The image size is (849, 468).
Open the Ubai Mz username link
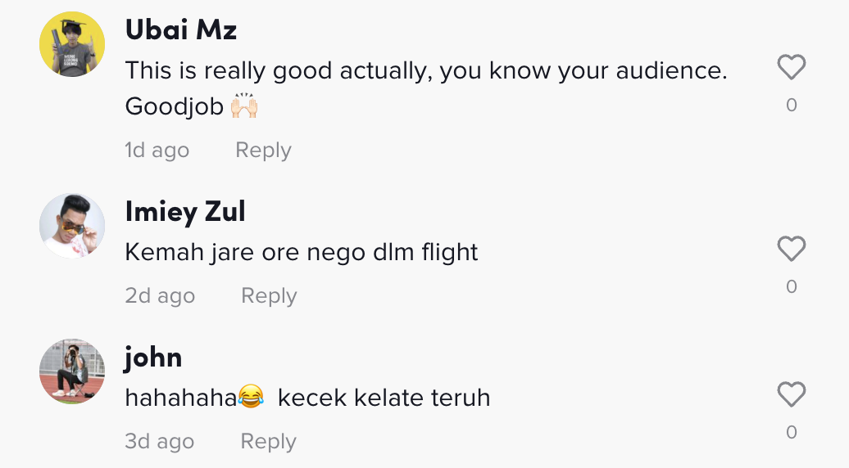click(181, 30)
